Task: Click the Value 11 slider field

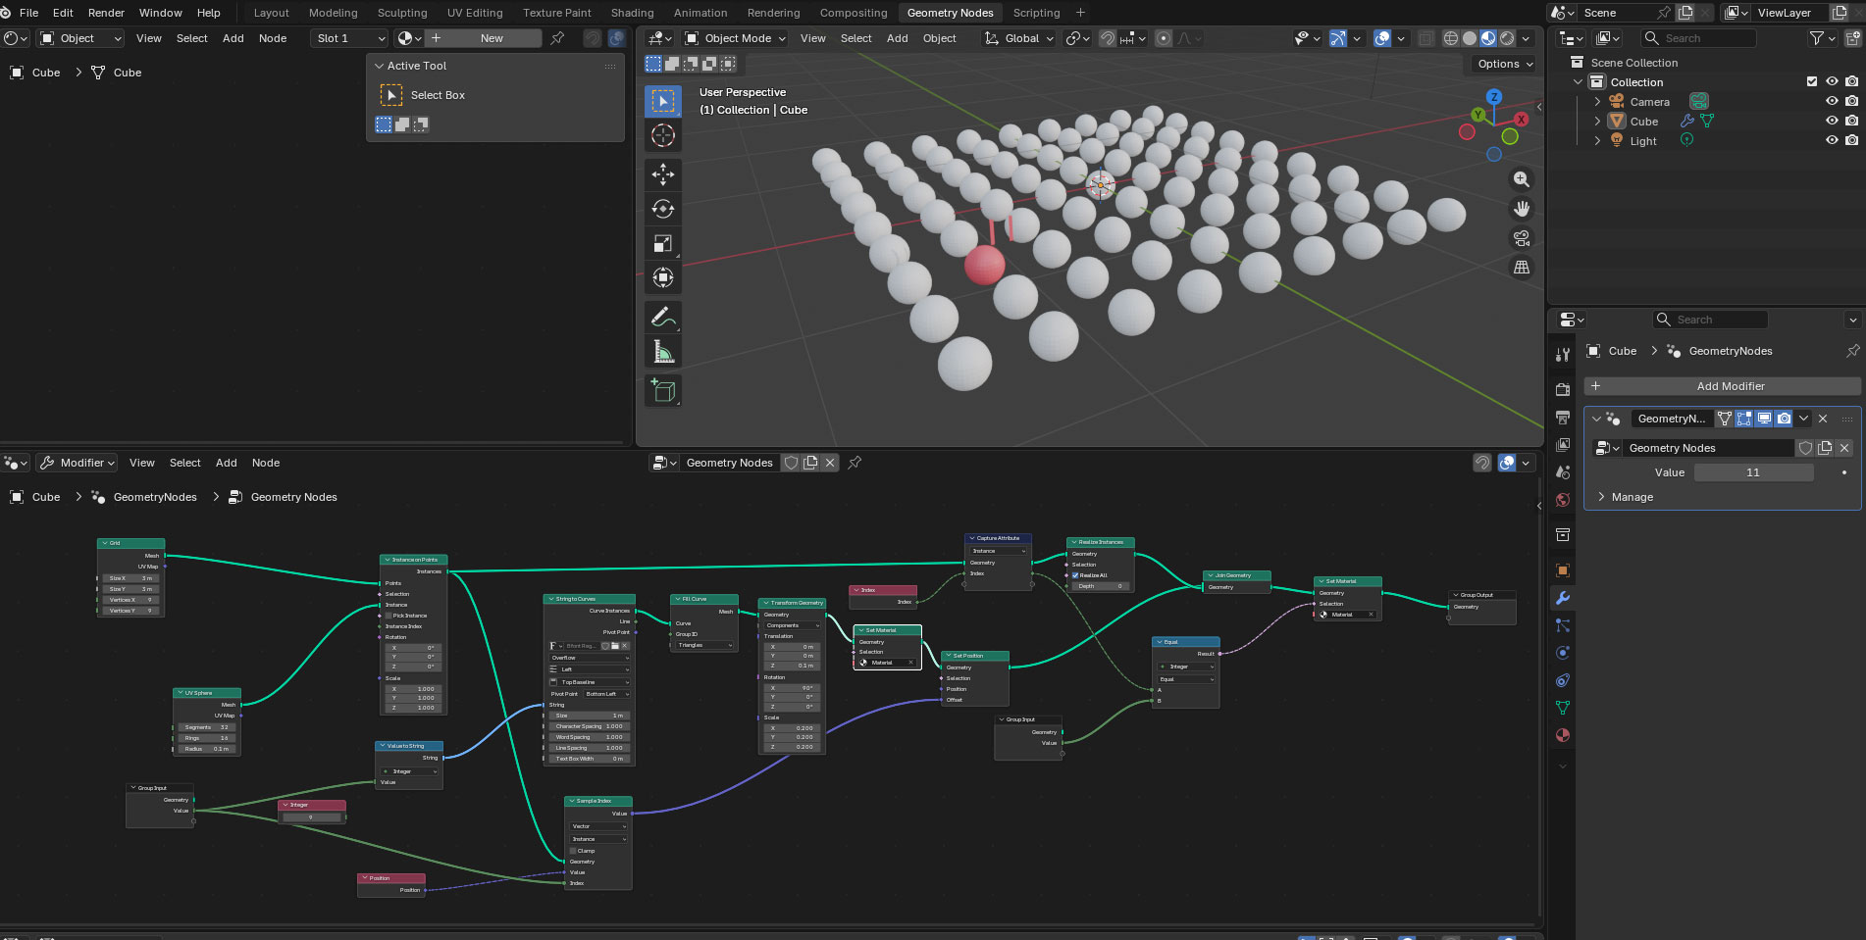Action: 1752,472
